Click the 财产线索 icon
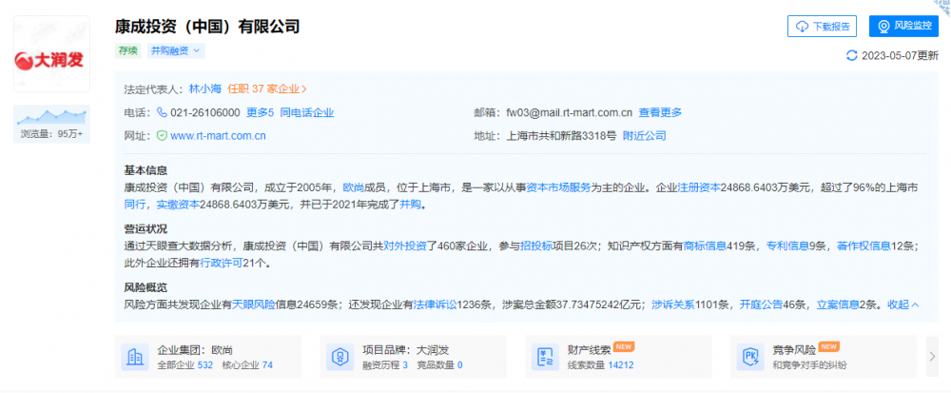Viewport: 951px width, 393px height. click(x=545, y=357)
